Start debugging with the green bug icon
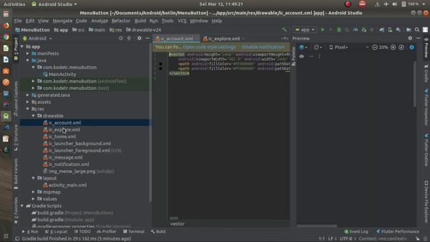Image resolution: width=430 pixels, height=242 pixels. [339, 30]
